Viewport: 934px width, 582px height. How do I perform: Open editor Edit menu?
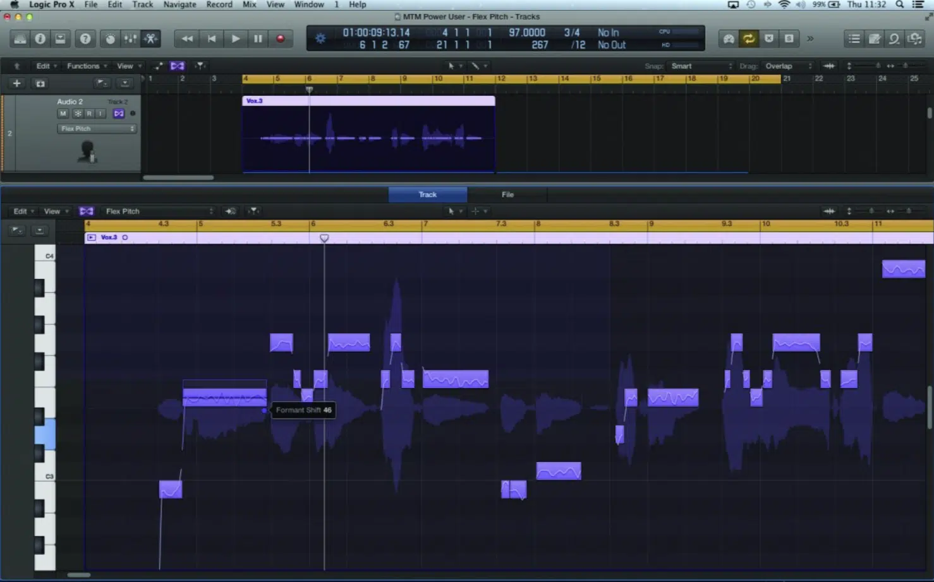pos(23,211)
